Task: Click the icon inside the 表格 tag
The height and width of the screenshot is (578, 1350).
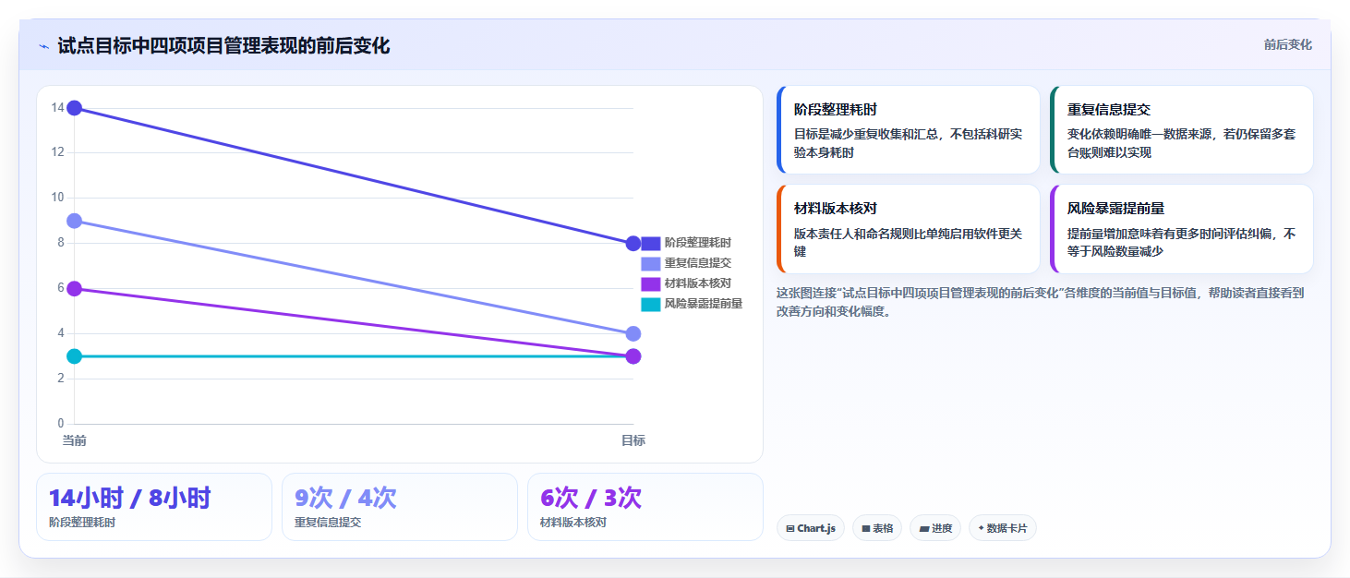Action: [865, 529]
